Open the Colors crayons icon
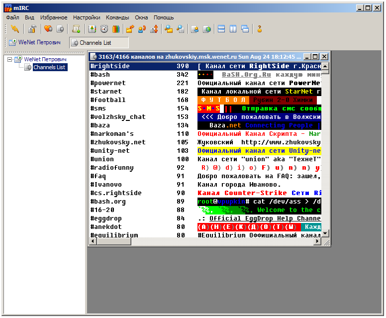Image resolution: width=386 pixels, height=318 pixels. point(116,29)
